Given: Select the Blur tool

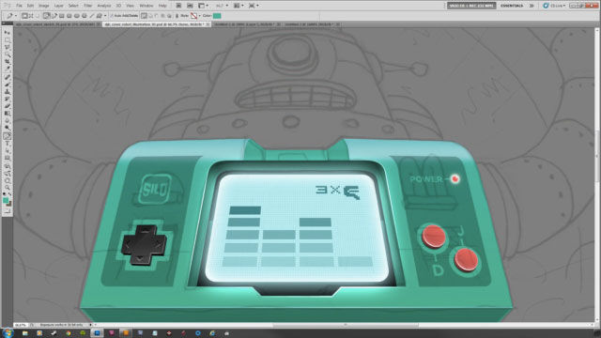Looking at the screenshot, I should point(8,121).
